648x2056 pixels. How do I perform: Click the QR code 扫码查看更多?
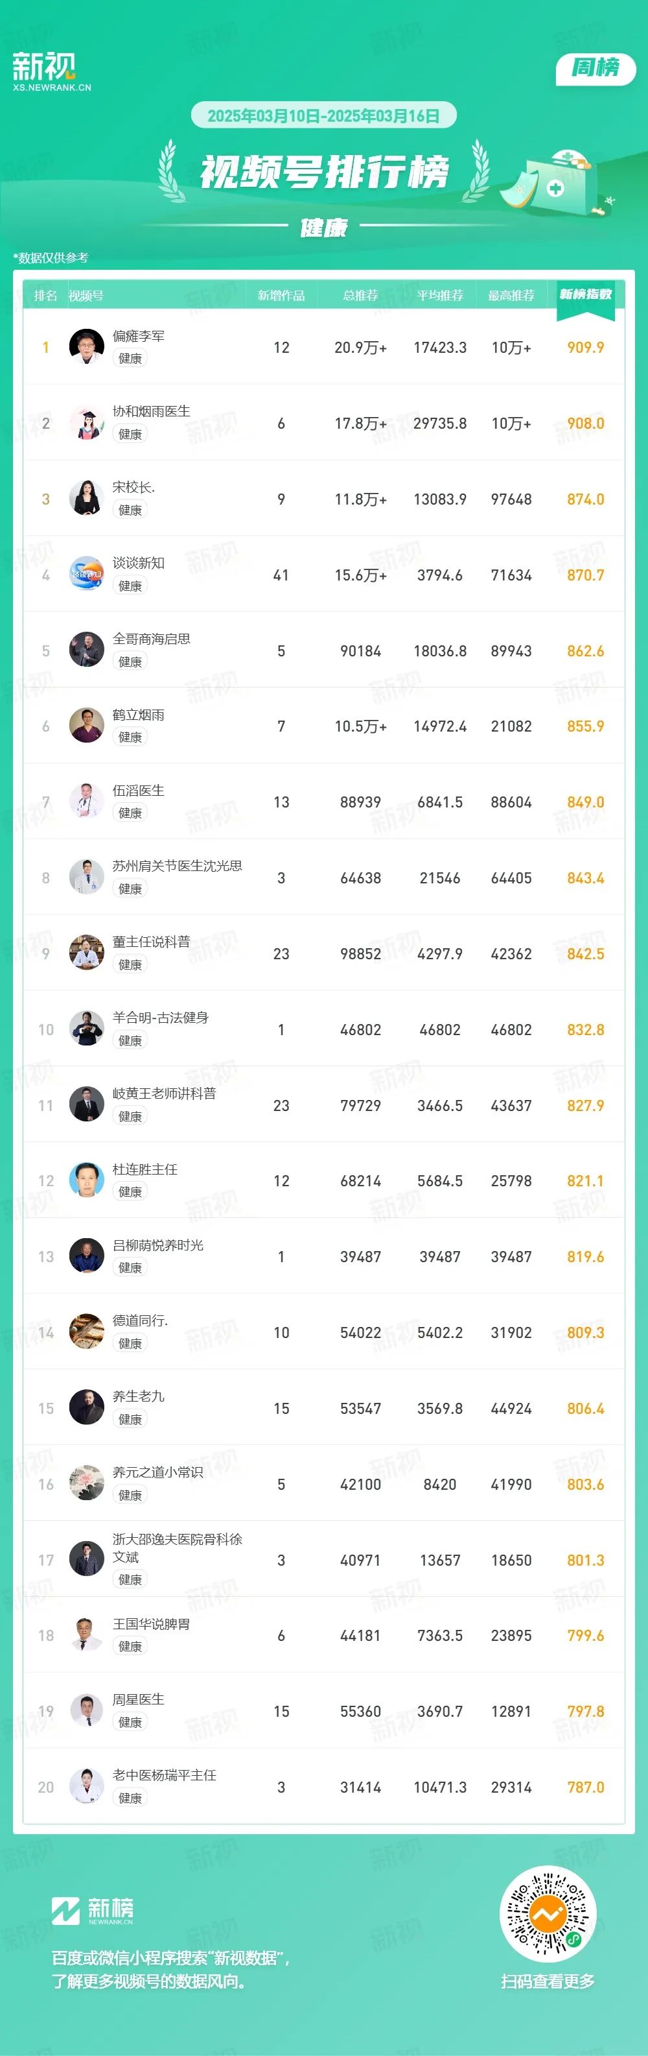tap(548, 1914)
